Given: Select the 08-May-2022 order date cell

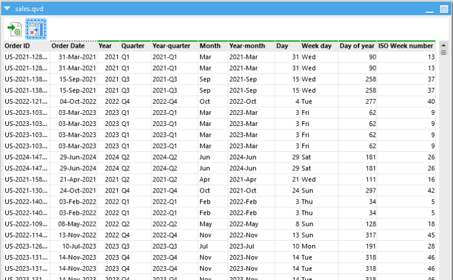Looking at the screenshot, I should coord(74,224).
